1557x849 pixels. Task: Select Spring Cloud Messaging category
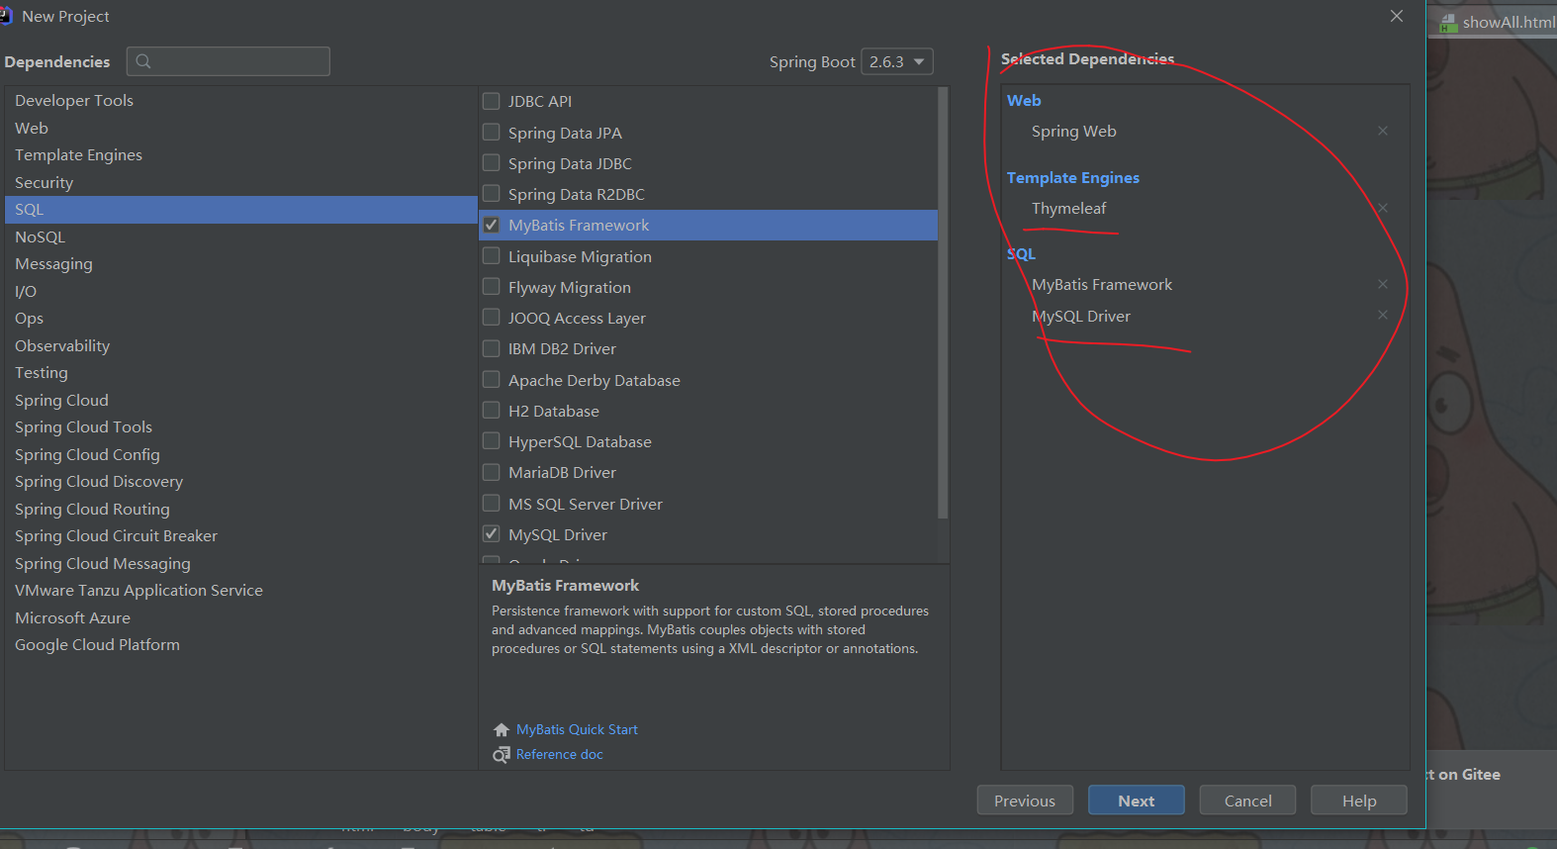pos(241,564)
